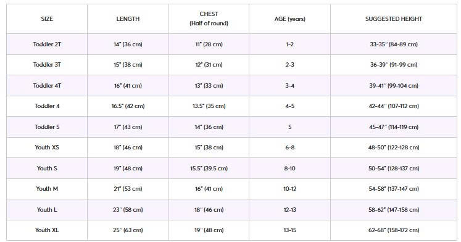Click the CHEST (Half of round) header
The width and height of the screenshot is (461, 242).
[209, 19]
